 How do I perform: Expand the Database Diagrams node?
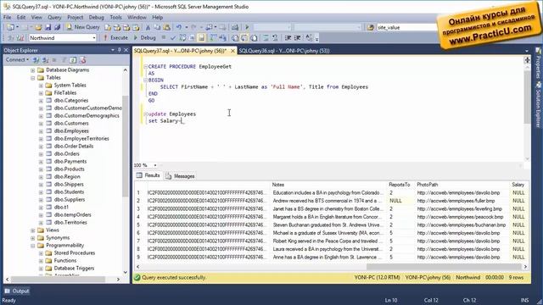click(x=33, y=70)
